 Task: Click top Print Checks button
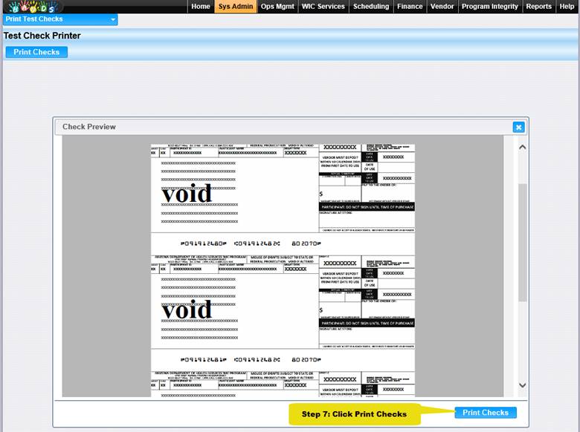36,52
